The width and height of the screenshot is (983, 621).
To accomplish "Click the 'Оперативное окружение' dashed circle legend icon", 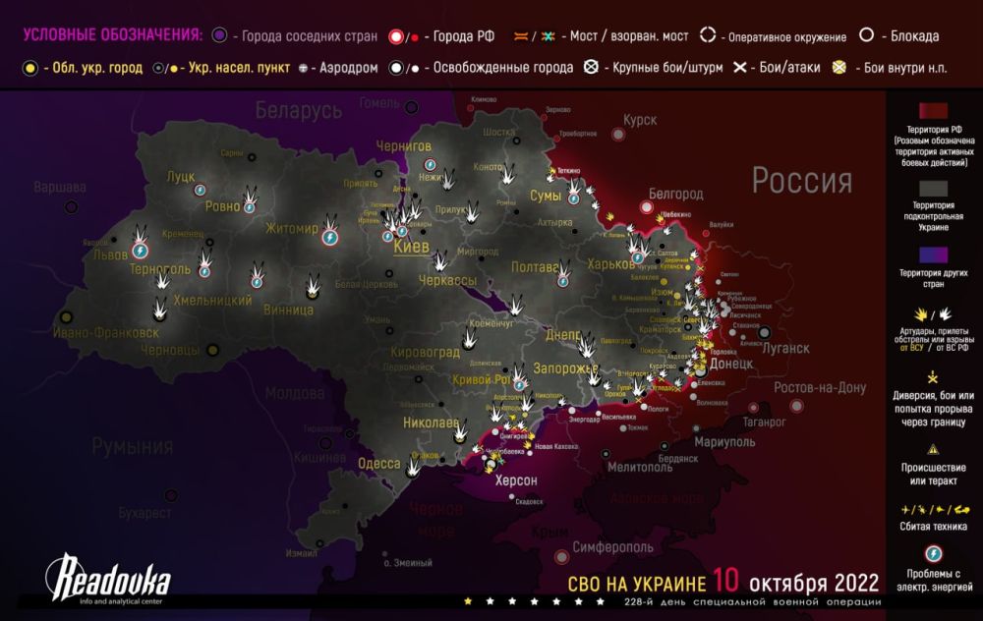I will 709,34.
